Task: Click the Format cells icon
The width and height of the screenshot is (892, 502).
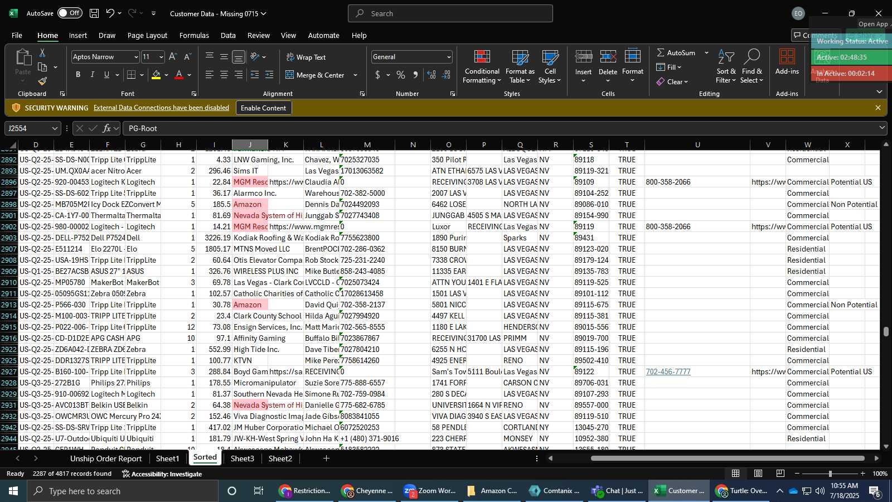Action: click(x=632, y=57)
